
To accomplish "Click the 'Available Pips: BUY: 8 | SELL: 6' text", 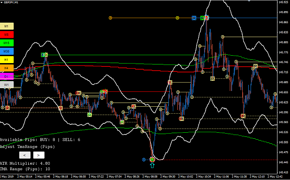I will click(x=40, y=140).
